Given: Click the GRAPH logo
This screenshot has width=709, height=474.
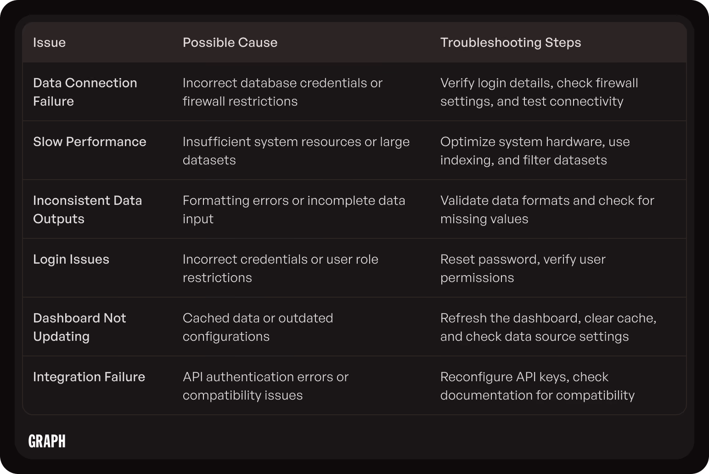Looking at the screenshot, I should click(x=47, y=441).
